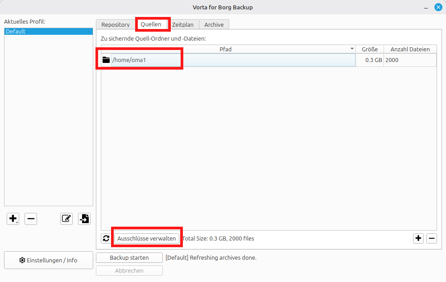The width and height of the screenshot is (446, 282).
Task: Switch to the Quellen tab
Action: (151, 24)
